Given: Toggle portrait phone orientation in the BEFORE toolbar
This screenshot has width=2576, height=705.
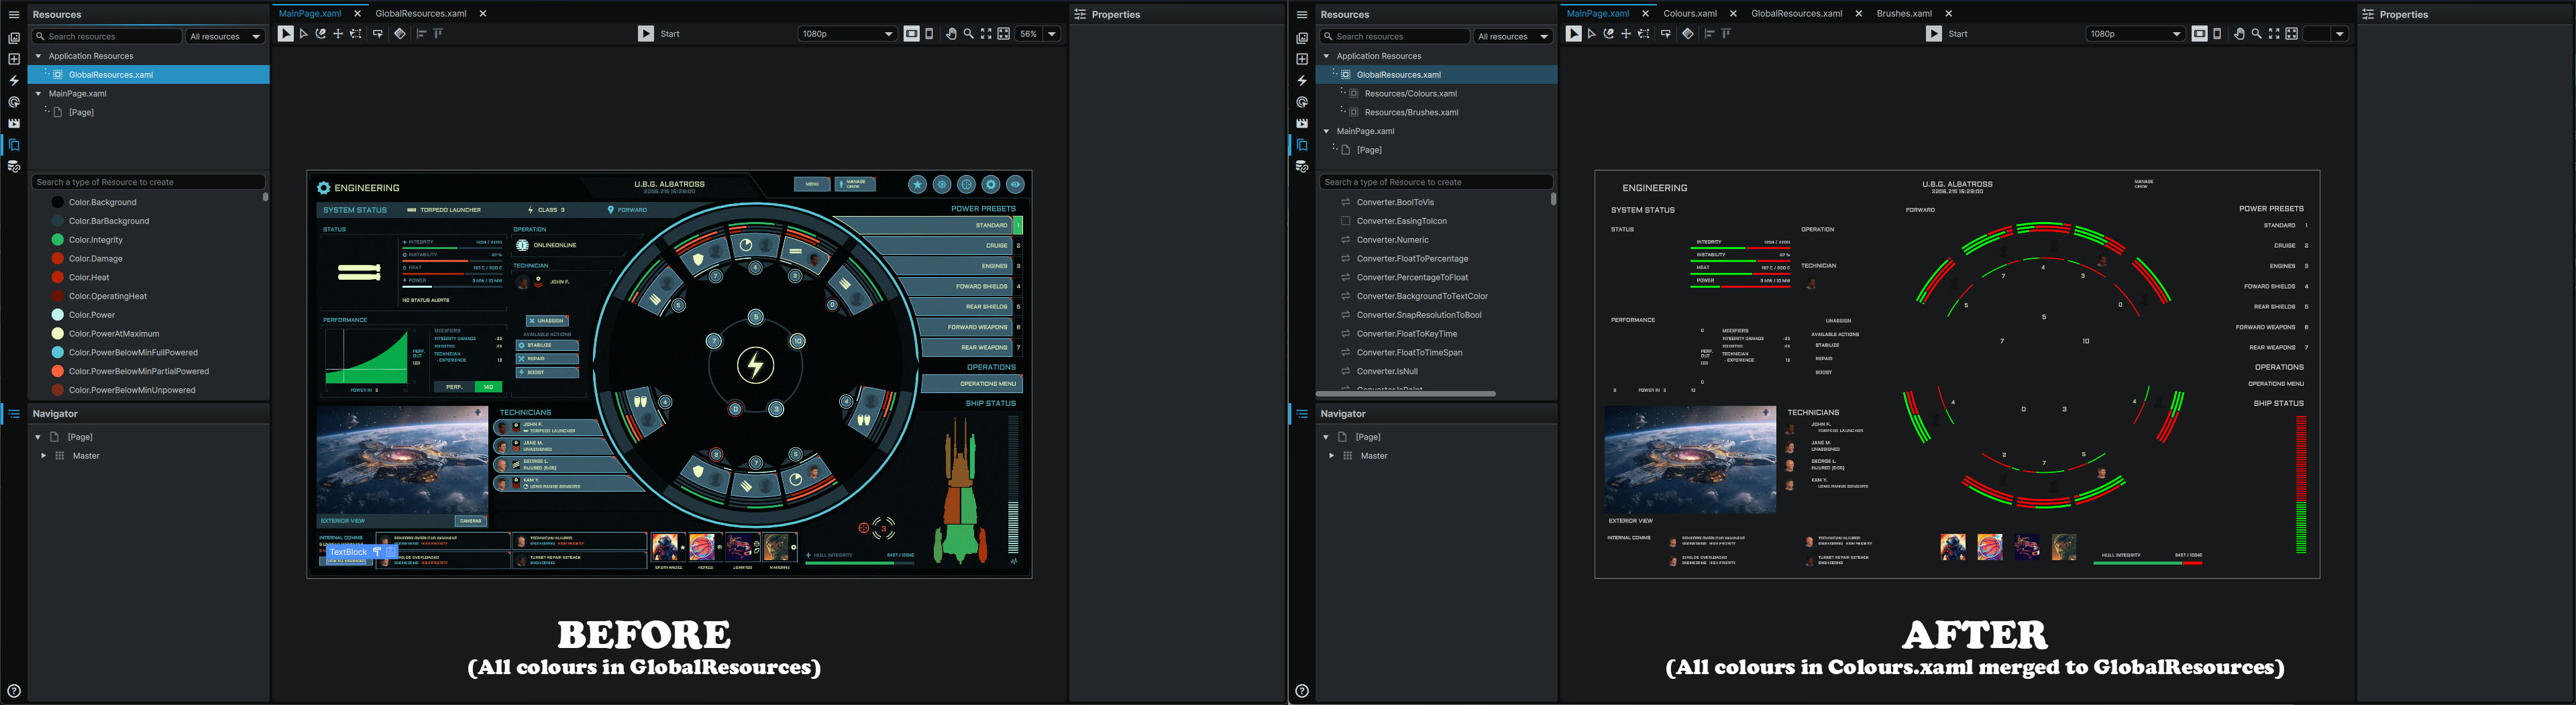Looking at the screenshot, I should coord(929,34).
